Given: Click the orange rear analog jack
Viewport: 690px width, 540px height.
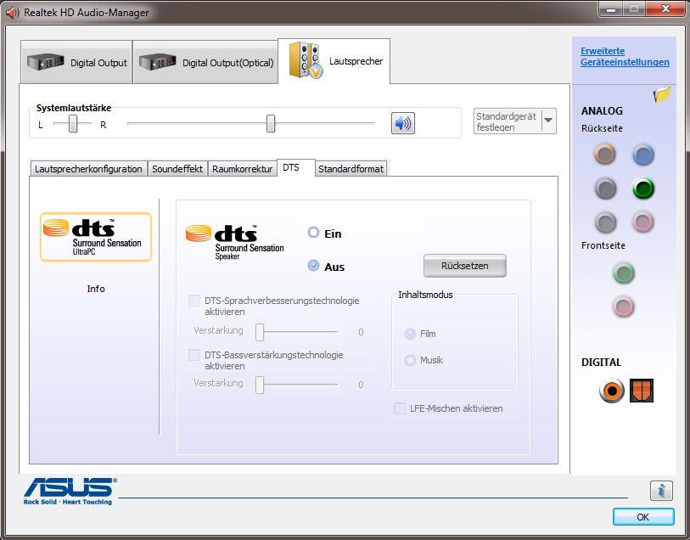Looking at the screenshot, I should click(x=605, y=155).
